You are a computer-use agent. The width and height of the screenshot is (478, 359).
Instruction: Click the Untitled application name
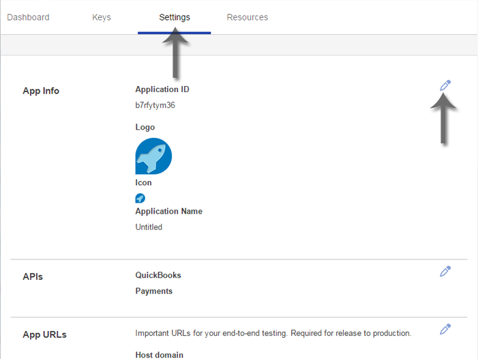149,227
